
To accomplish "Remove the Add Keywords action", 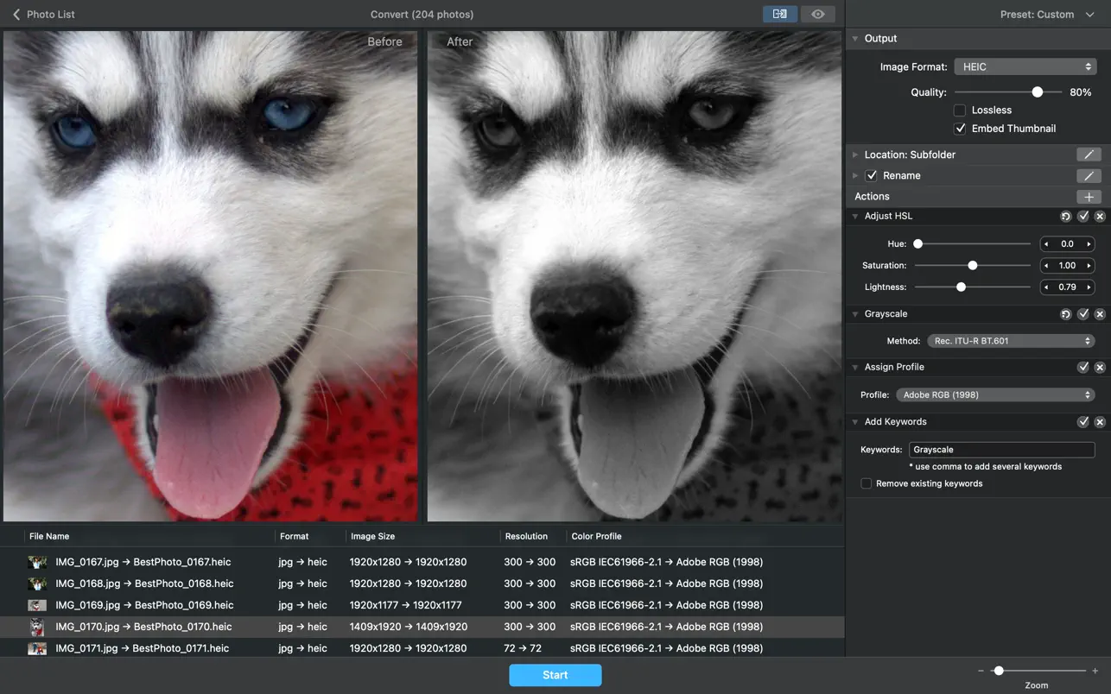I will 1100,422.
